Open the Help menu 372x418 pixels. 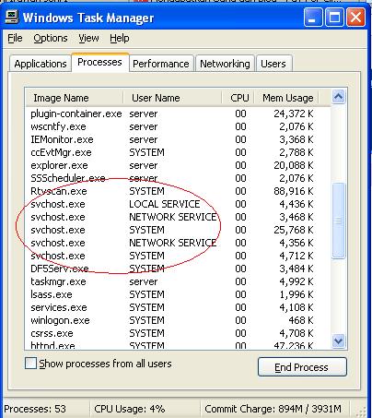[120, 39]
